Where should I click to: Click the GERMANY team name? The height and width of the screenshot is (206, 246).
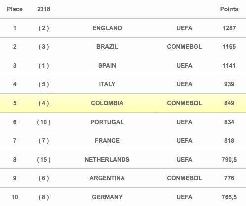107,197
